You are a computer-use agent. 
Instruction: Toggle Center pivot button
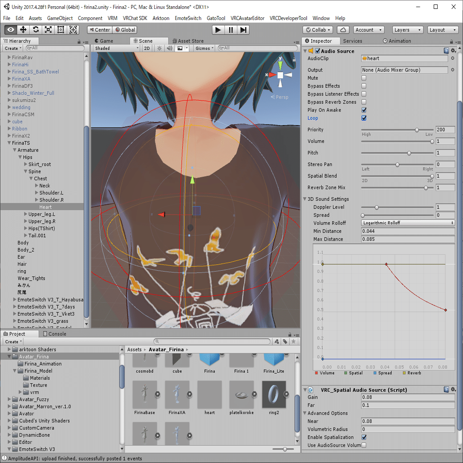tap(100, 30)
